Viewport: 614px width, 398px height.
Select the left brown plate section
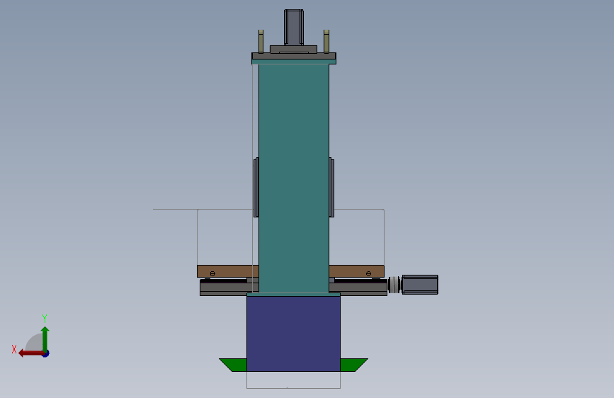point(227,271)
